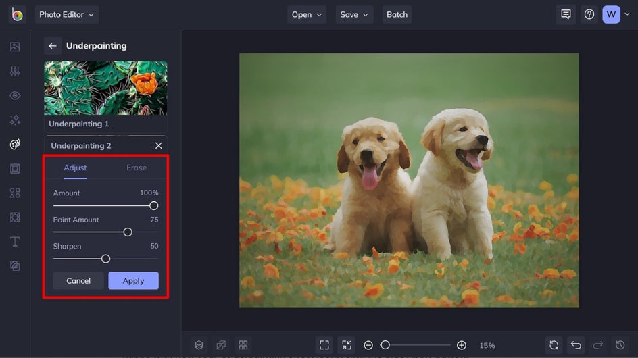Click the zoom slider handle
The image size is (638, 358).
tap(385, 345)
